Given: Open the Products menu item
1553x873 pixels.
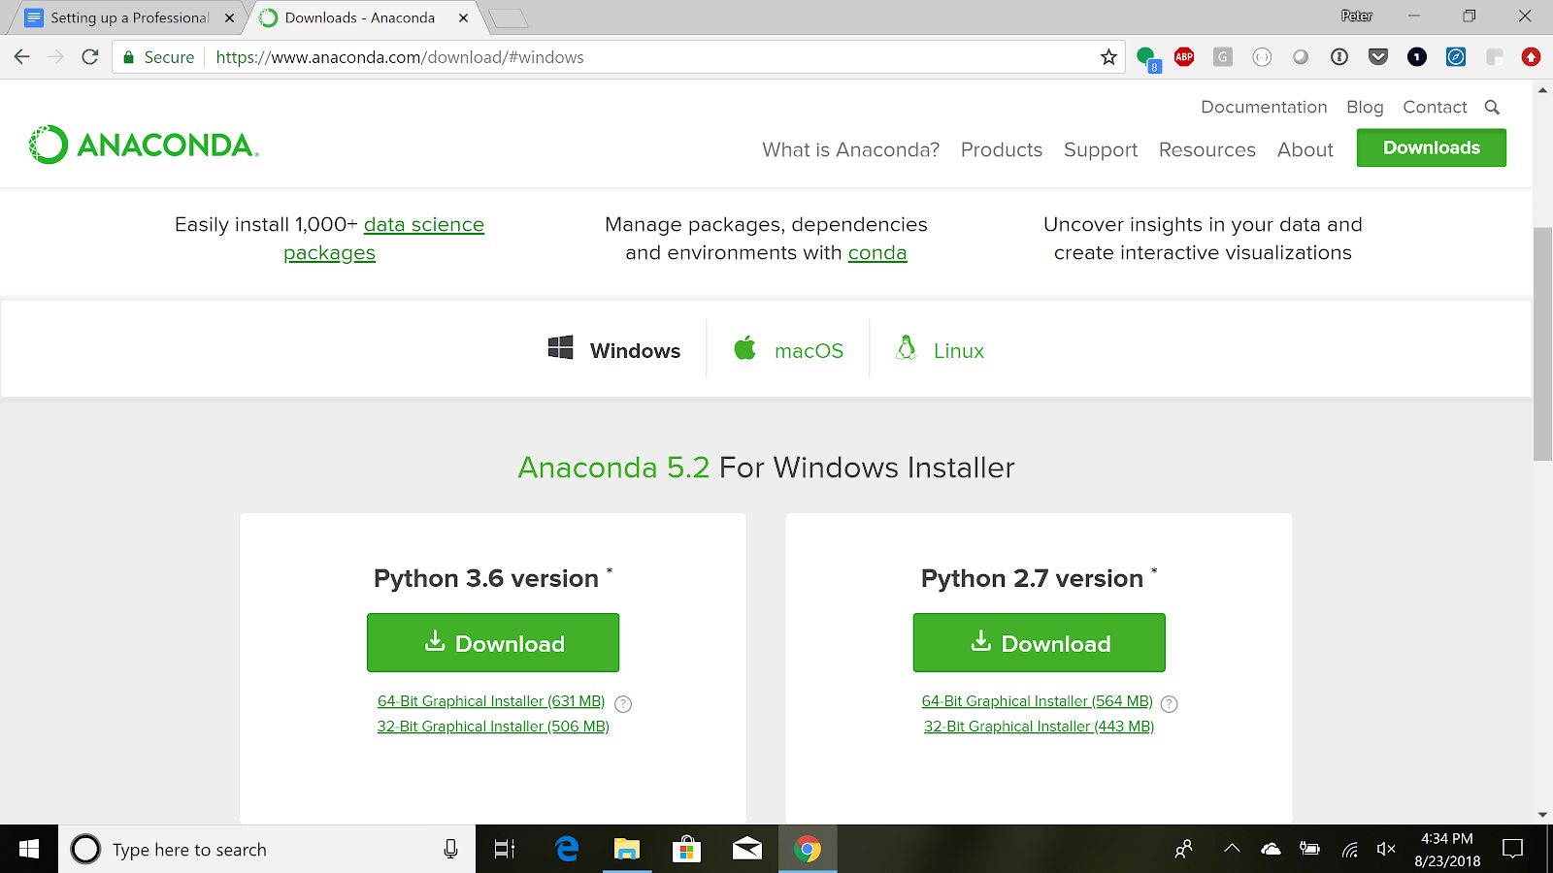Looking at the screenshot, I should (x=1002, y=149).
